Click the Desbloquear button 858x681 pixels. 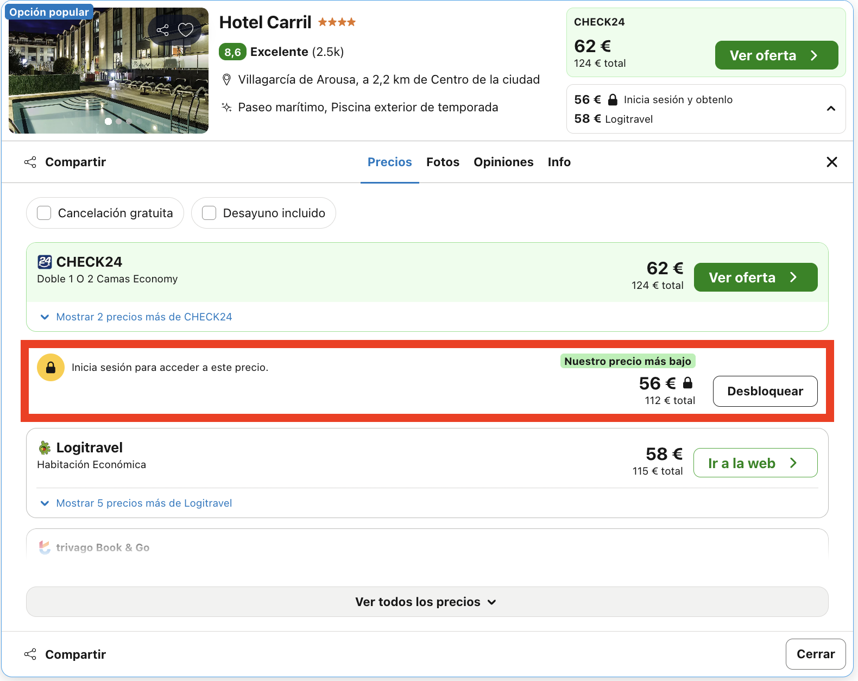pyautogui.click(x=765, y=391)
